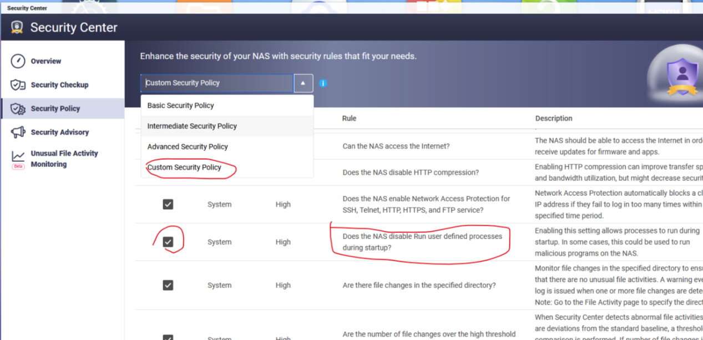Choose Custom Security Policy in dropdown list

pyautogui.click(x=227, y=167)
